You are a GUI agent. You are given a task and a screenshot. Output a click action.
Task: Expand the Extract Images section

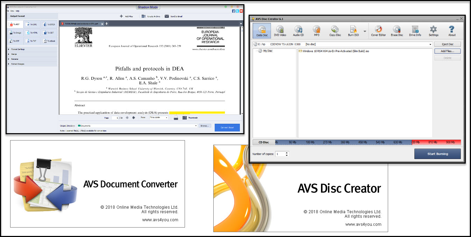(x=32, y=64)
